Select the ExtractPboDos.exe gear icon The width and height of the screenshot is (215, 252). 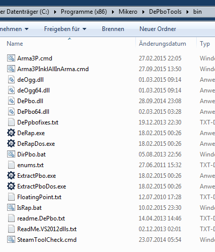[x=11, y=186]
